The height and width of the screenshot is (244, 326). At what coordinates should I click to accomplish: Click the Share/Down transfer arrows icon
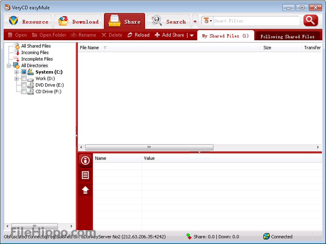tap(189, 236)
